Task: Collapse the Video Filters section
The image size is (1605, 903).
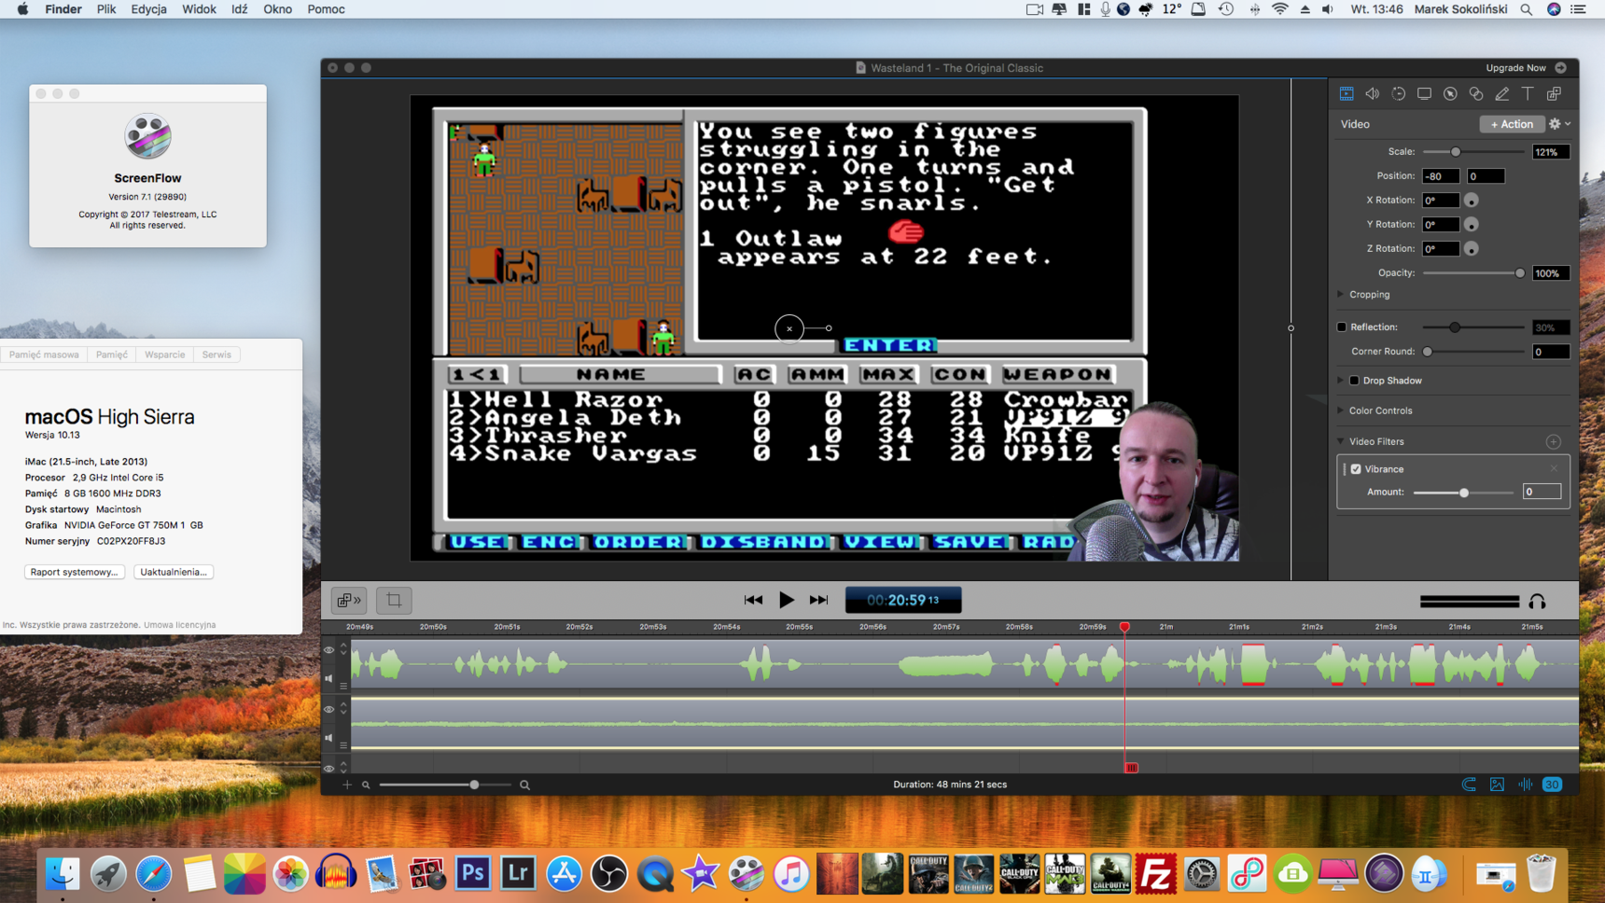Action: tap(1341, 441)
